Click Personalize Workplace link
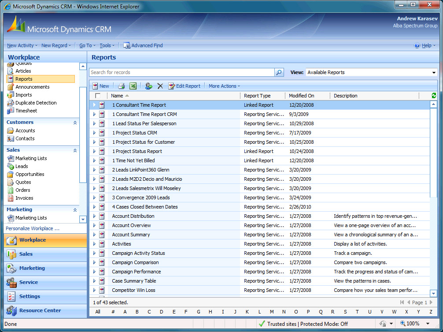Viewport: 443px width, 332px height. [33, 228]
